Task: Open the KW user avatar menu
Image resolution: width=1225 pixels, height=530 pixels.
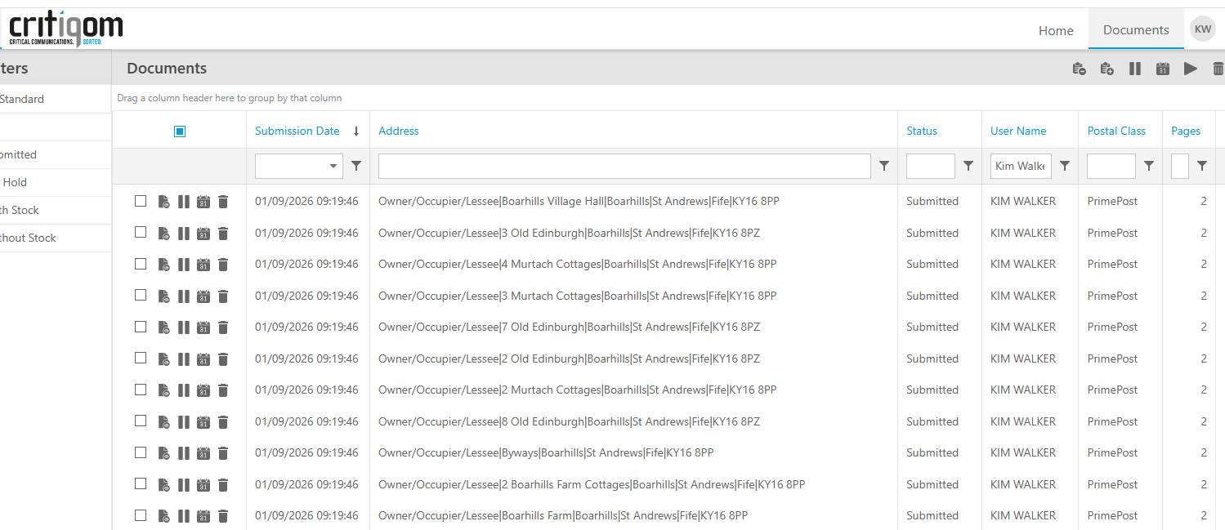Action: point(1203,29)
